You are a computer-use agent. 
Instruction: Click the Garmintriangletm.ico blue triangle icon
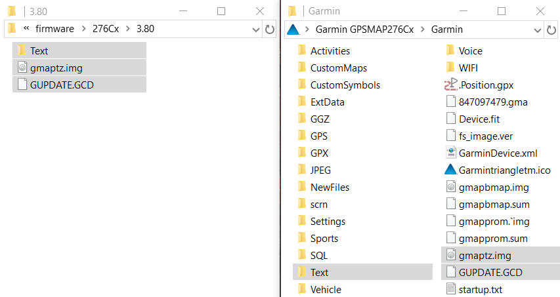point(451,169)
